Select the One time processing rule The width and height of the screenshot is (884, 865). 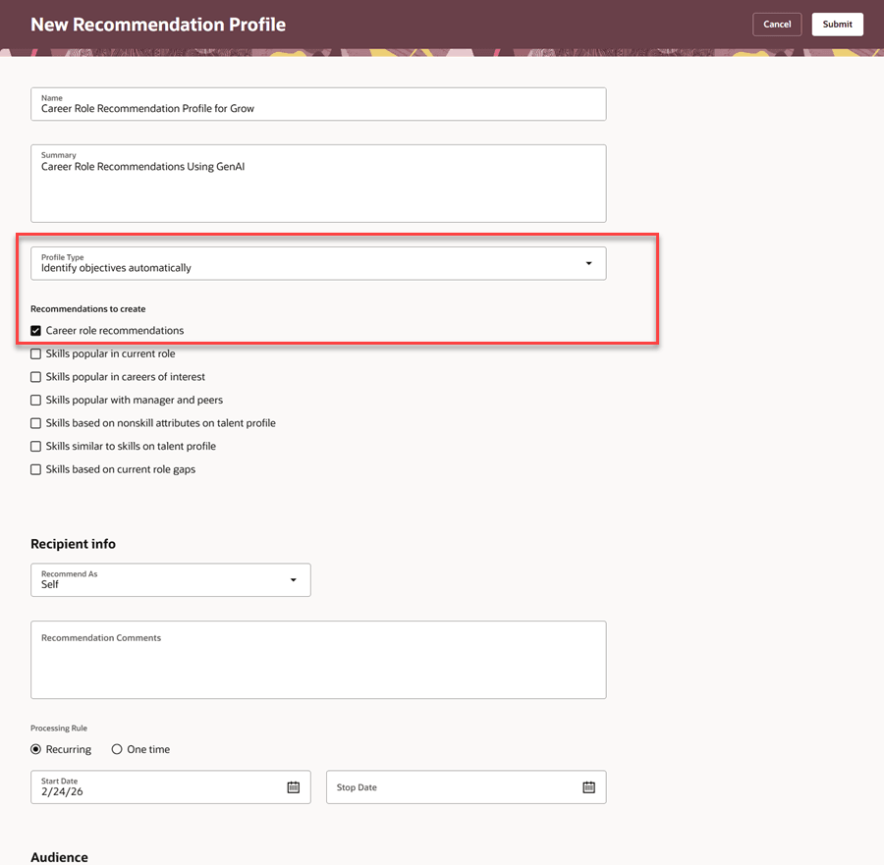coord(117,748)
